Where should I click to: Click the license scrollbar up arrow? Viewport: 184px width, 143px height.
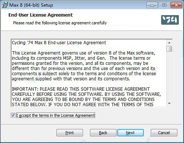[169, 43]
